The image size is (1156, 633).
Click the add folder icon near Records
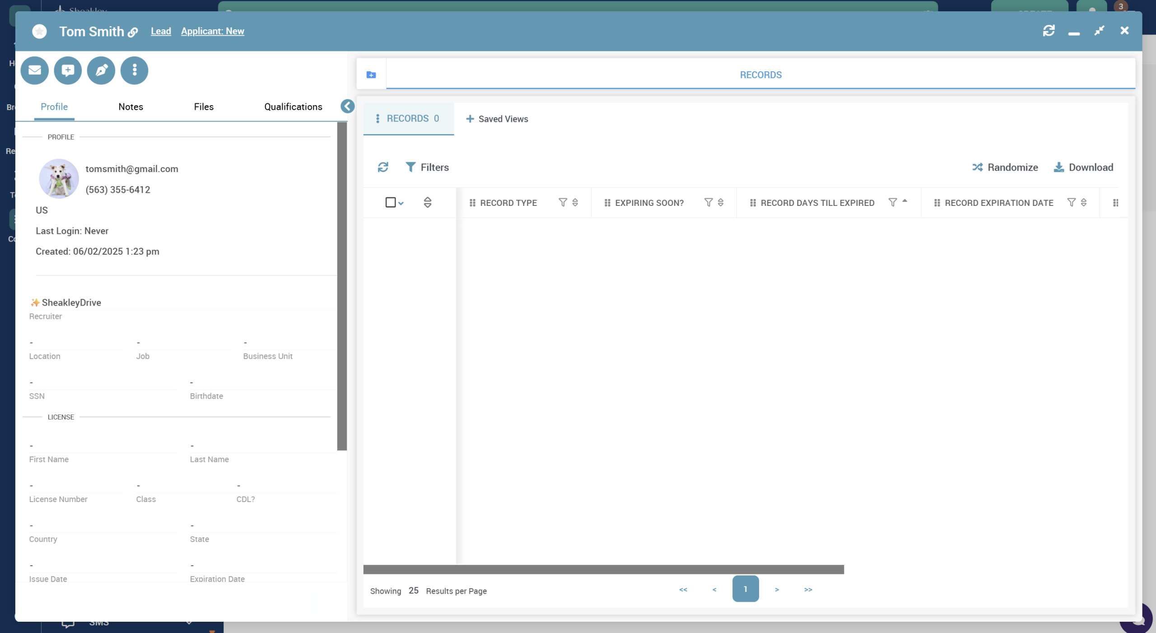click(371, 75)
